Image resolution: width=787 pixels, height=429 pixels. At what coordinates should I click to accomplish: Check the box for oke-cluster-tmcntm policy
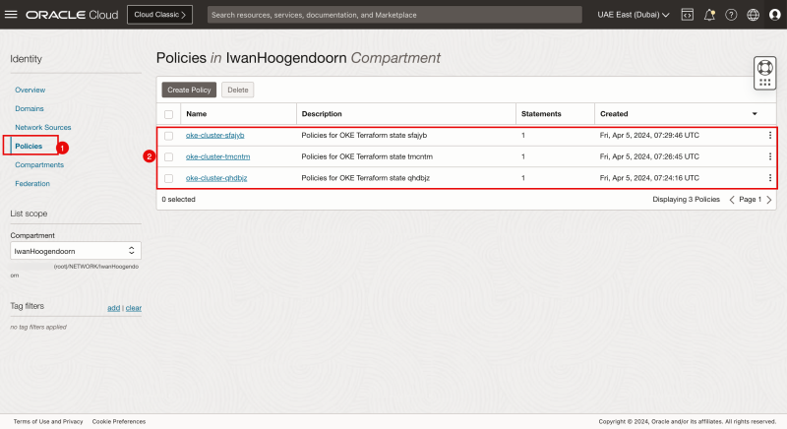[168, 156]
